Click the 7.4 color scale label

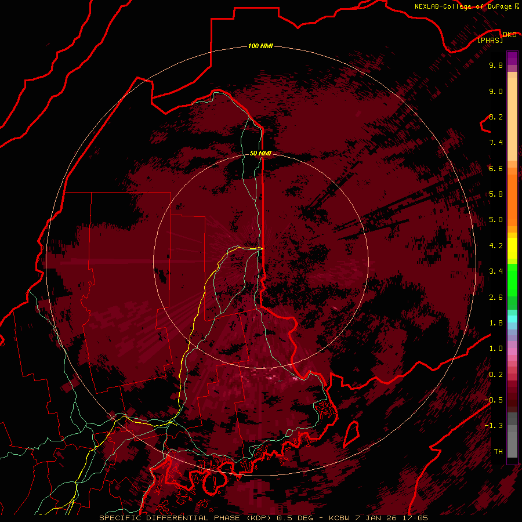point(496,143)
